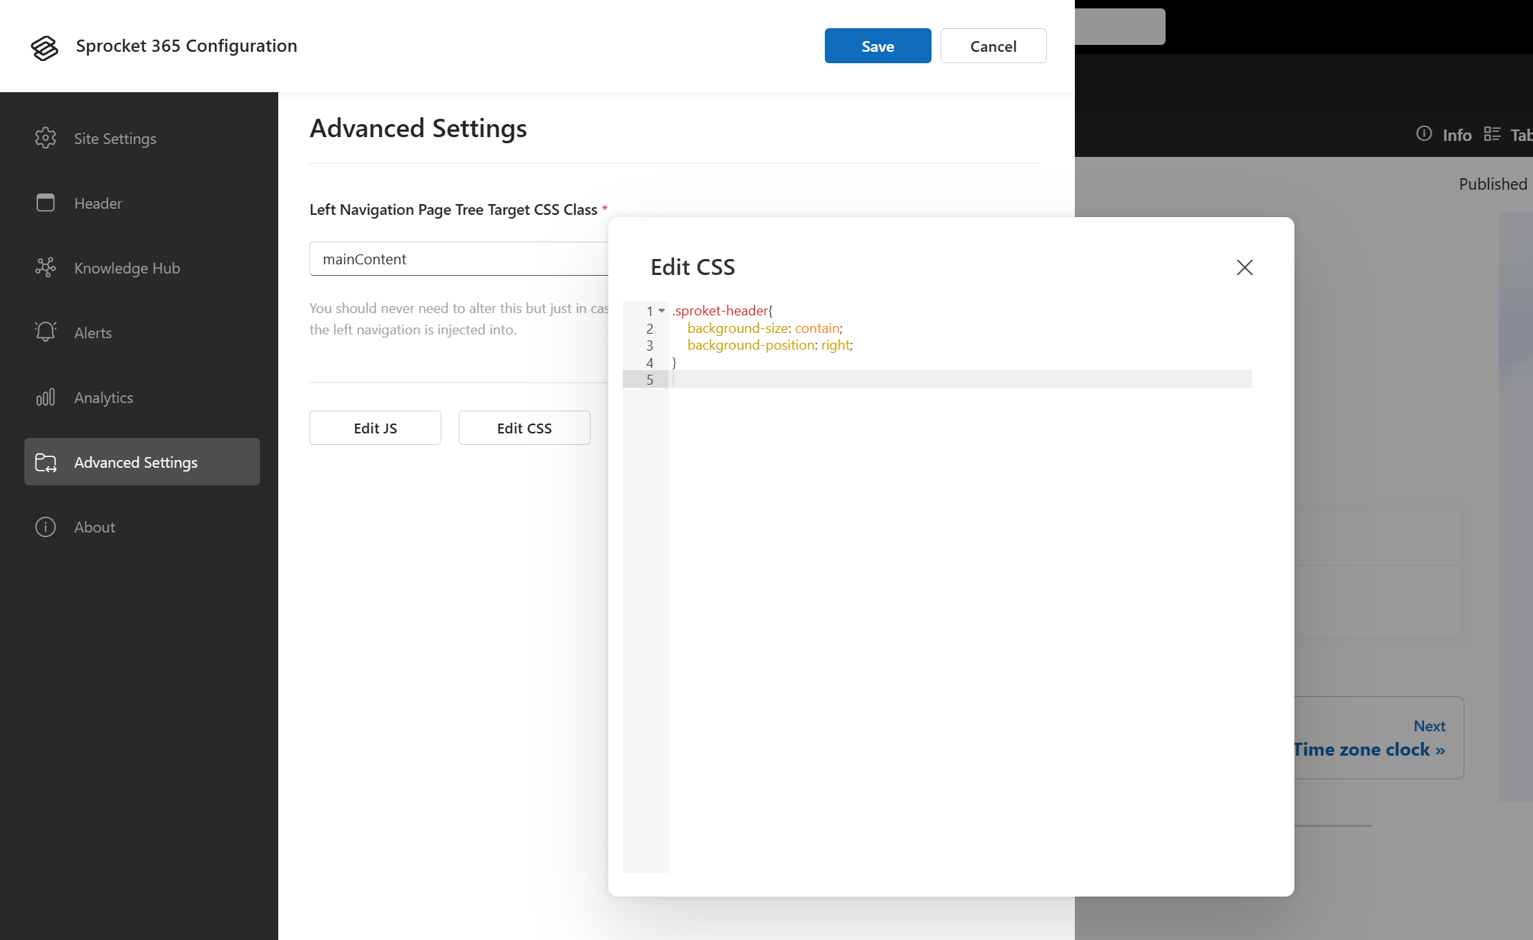Click the Analytics bar chart icon
This screenshot has height=940, width=1533.
coord(46,397)
